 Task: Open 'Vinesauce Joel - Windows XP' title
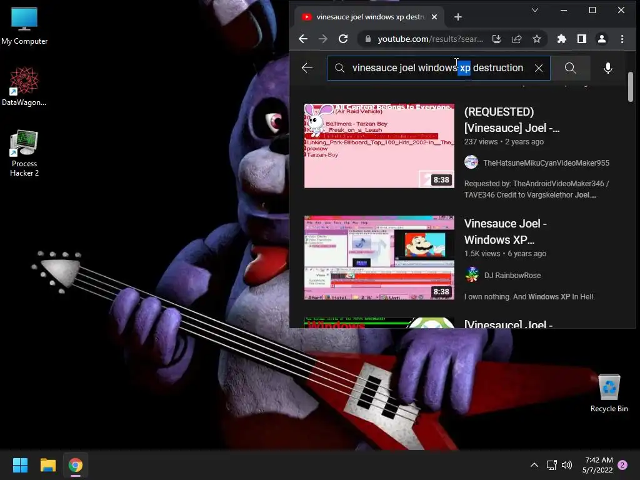[505, 231]
